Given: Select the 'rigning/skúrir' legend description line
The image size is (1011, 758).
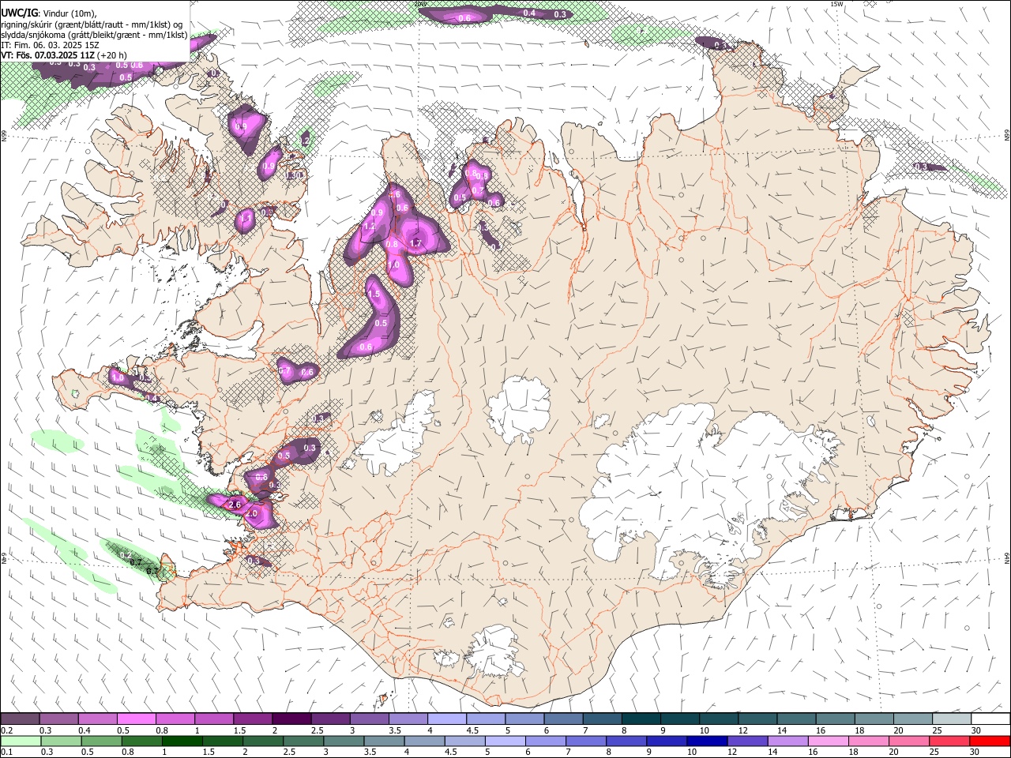Looking at the screenshot, I should (92, 24).
